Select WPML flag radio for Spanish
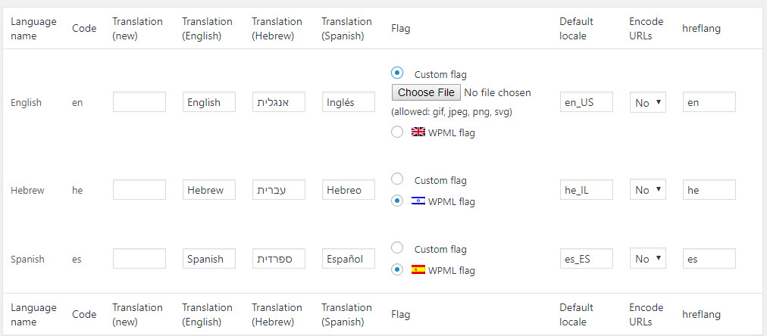Image resolution: width=767 pixels, height=336 pixels. tap(397, 269)
